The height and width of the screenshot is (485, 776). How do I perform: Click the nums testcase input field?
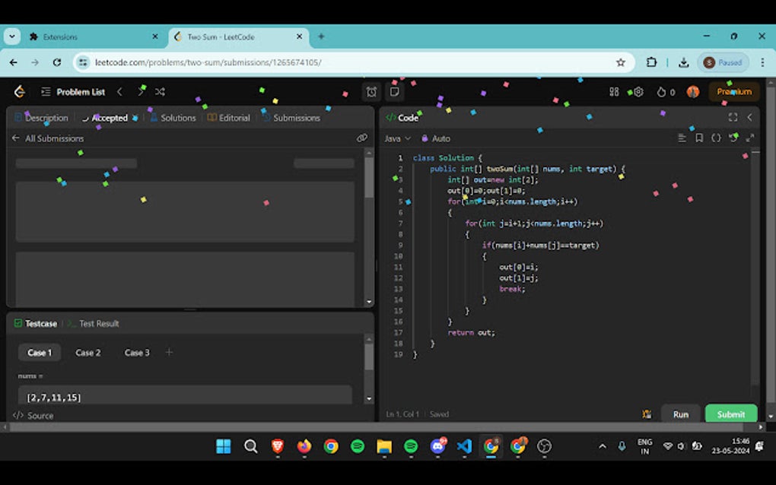(x=183, y=396)
